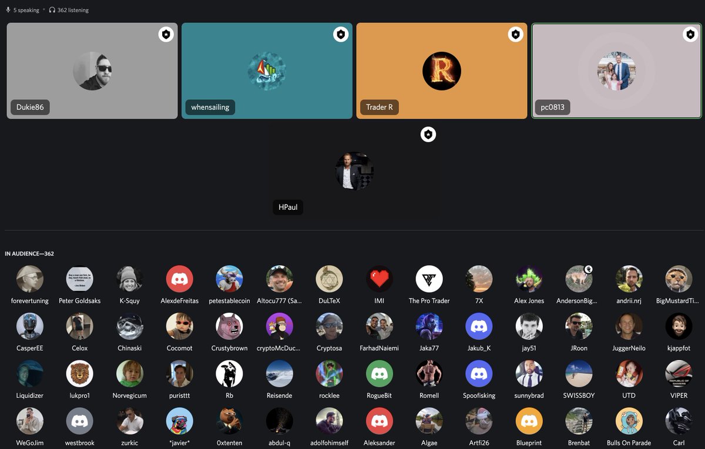Click the moderator badge on Trader R's tile
This screenshot has width=705, height=449.
tap(515, 35)
